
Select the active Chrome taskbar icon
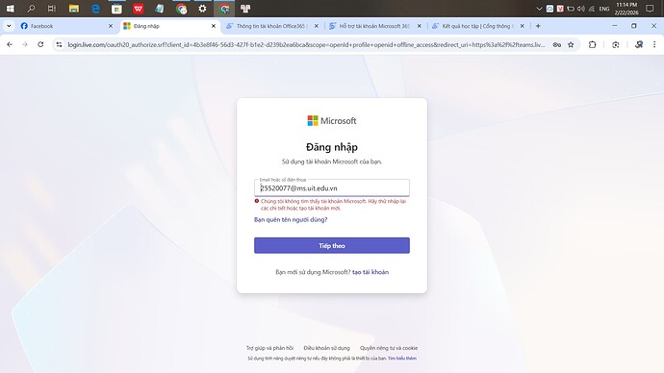(224, 9)
